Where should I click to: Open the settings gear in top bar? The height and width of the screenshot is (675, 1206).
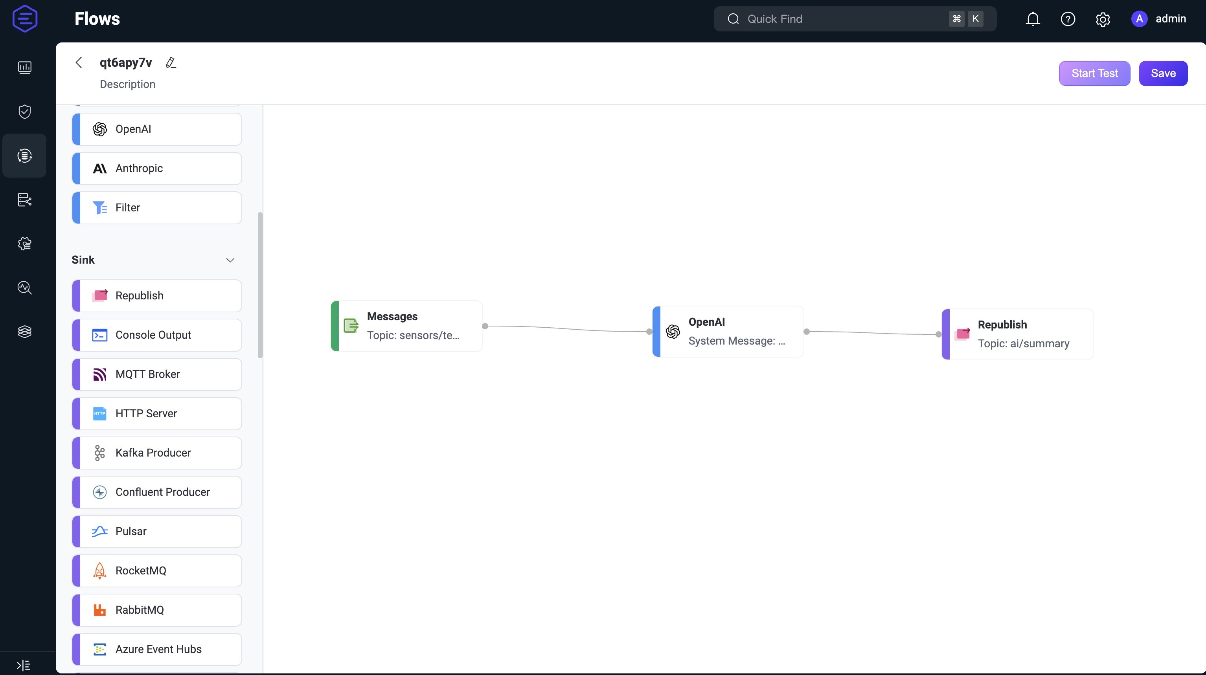point(1103,19)
